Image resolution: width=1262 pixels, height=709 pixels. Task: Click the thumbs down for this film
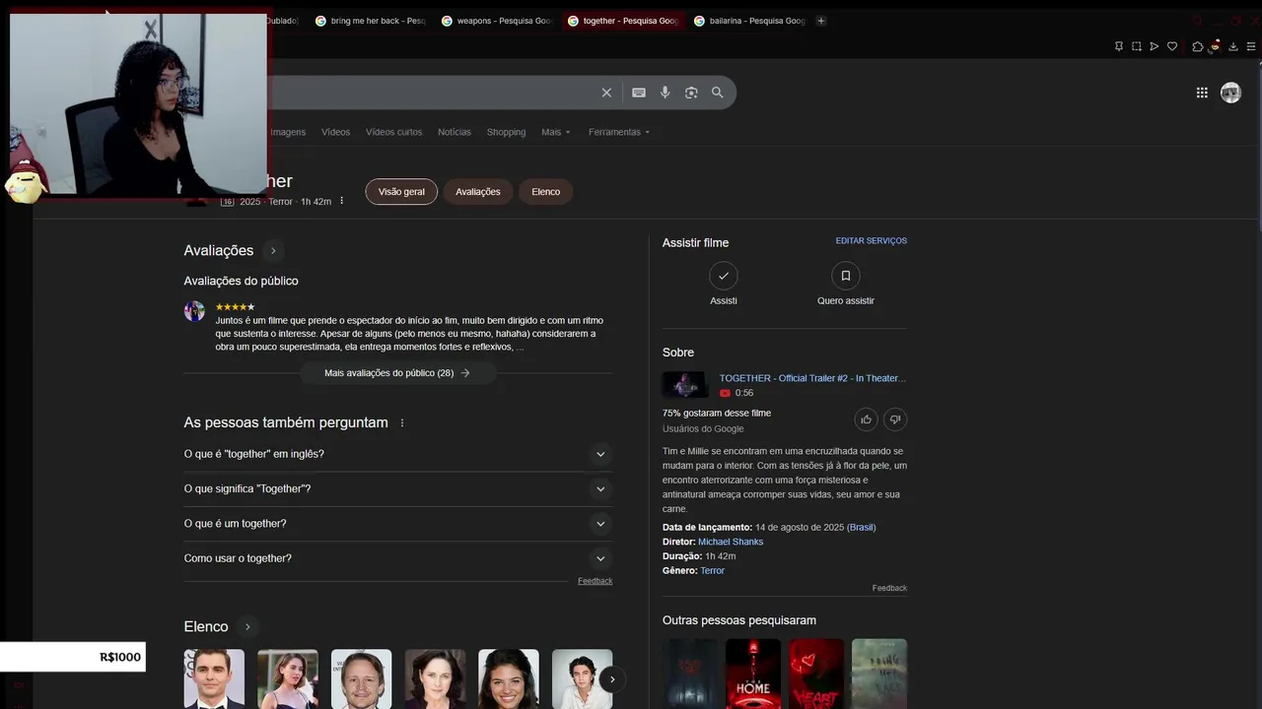[x=895, y=419]
